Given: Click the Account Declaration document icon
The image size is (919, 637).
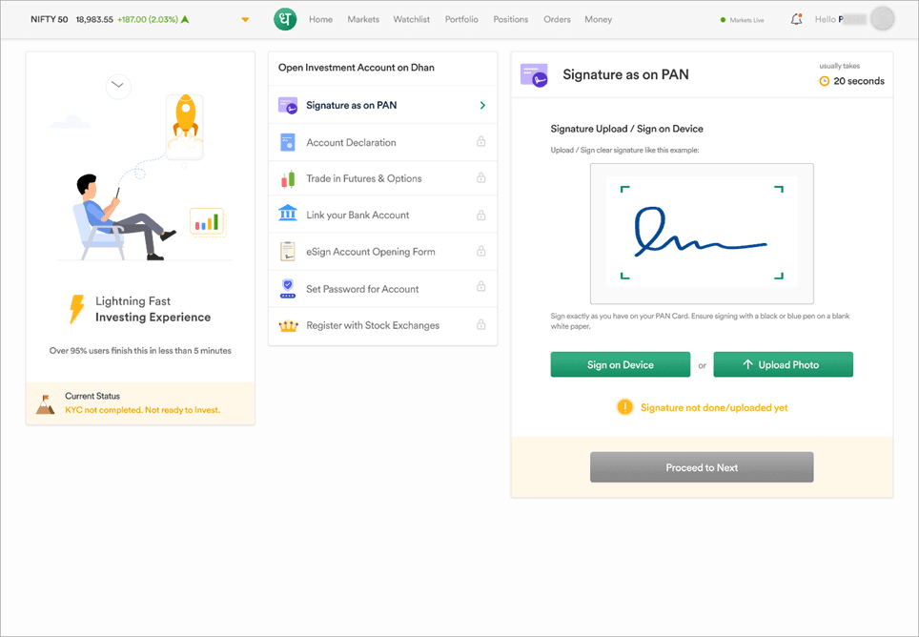Looking at the screenshot, I should [x=287, y=142].
